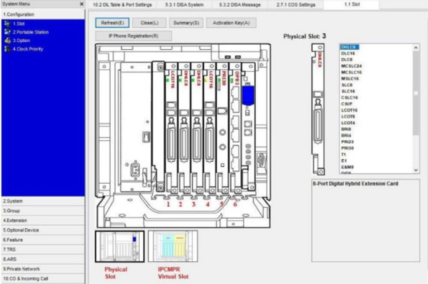Click the Clock Priority icon in sidebar

7,49
